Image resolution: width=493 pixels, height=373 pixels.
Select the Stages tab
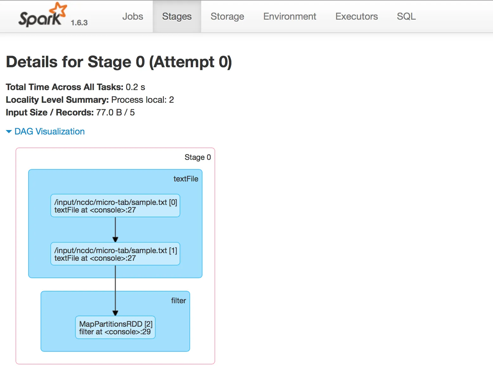tap(177, 16)
